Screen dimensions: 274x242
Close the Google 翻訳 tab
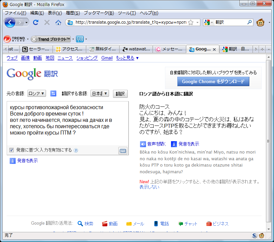[214, 49]
